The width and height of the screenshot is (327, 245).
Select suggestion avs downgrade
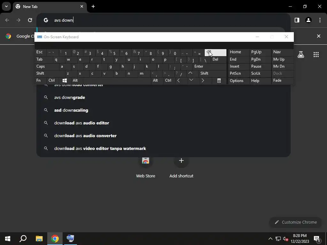click(x=163, y=97)
